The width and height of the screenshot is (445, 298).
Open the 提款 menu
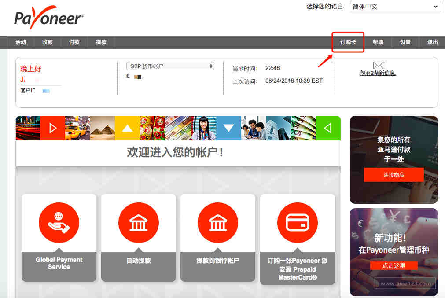[101, 42]
